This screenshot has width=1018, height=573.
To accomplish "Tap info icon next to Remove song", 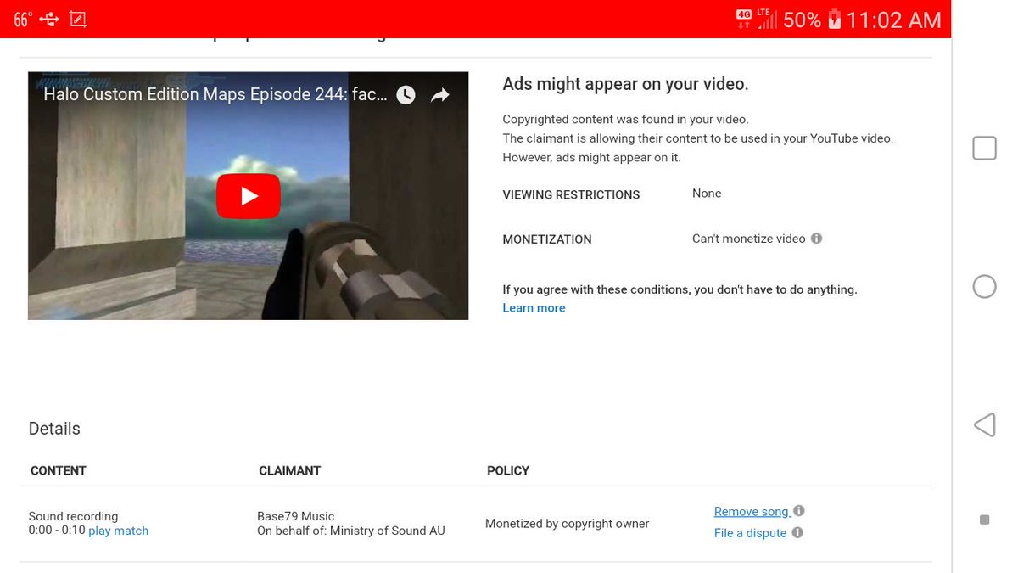I will [798, 511].
